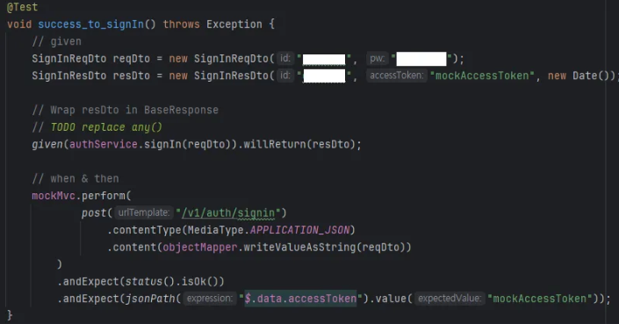Click the closing brace of the test method

point(10,315)
